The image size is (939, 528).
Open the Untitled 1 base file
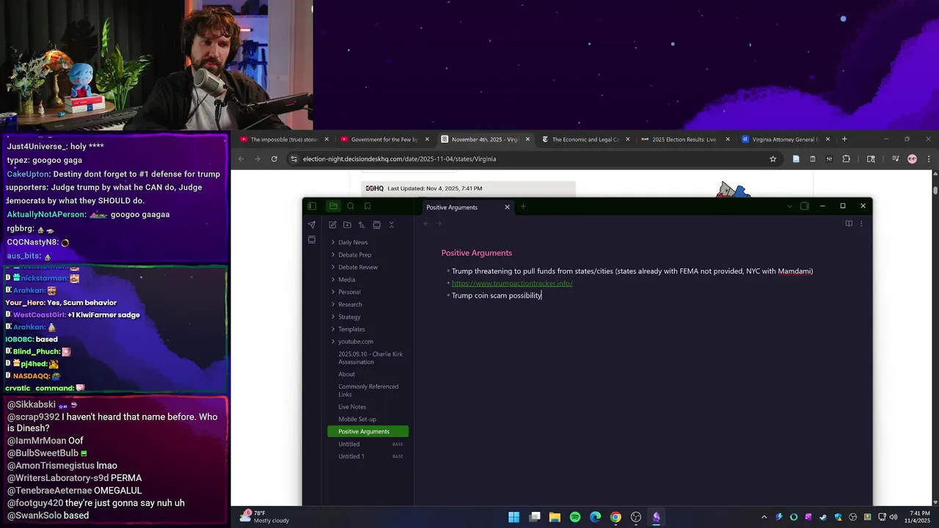coord(368,456)
